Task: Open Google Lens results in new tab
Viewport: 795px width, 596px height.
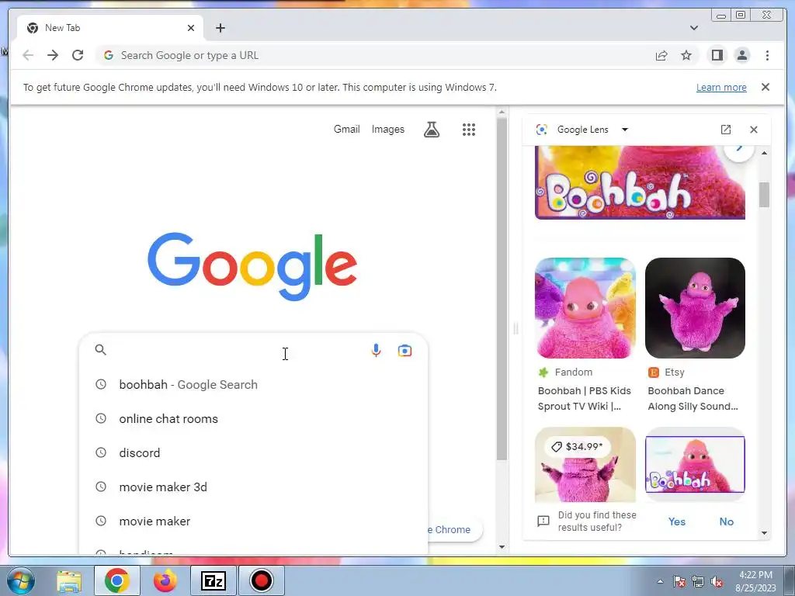Action: pos(726,130)
